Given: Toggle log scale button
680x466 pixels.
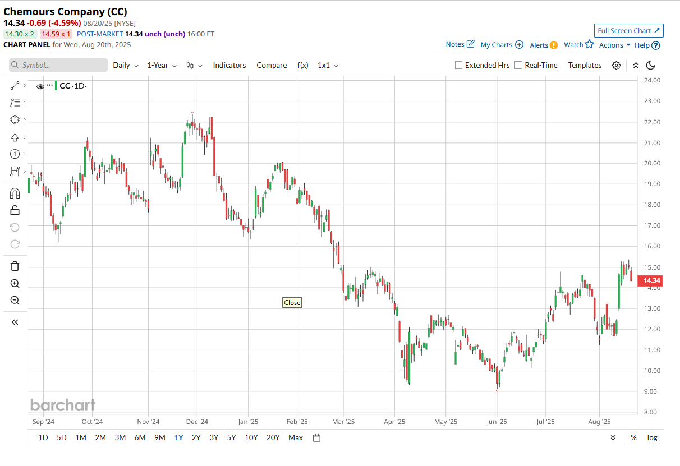Looking at the screenshot, I should pyautogui.click(x=652, y=438).
